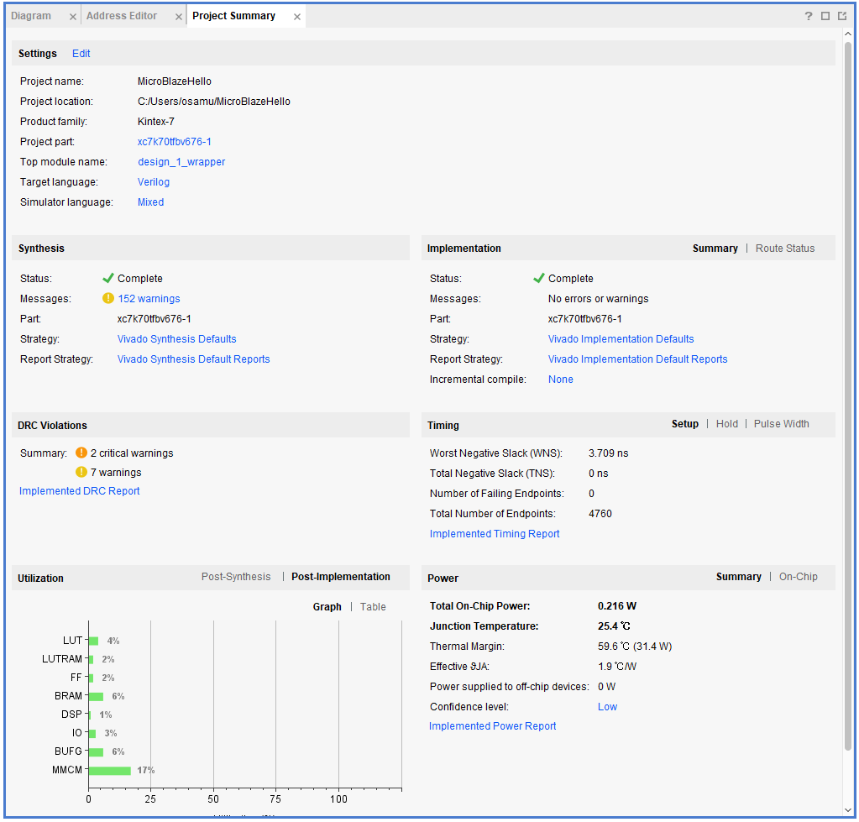859x822 pixels.
Task: Open the 152 warnings link
Action: tap(149, 299)
